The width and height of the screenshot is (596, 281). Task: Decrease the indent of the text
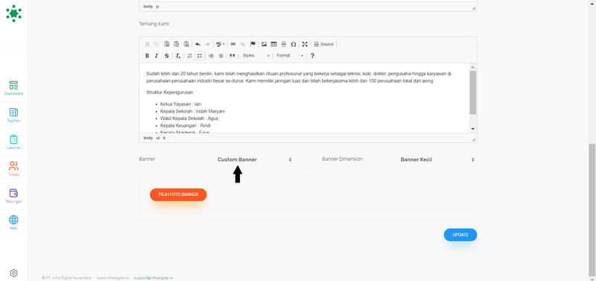click(211, 55)
